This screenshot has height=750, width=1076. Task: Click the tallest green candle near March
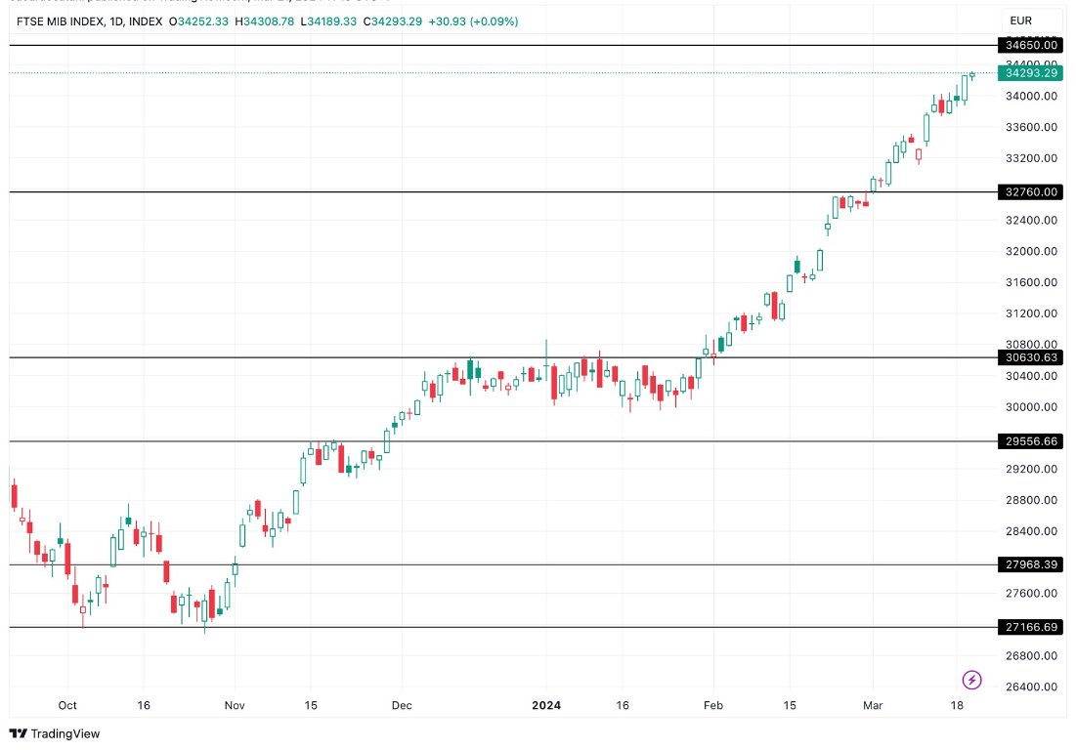tap(925, 127)
